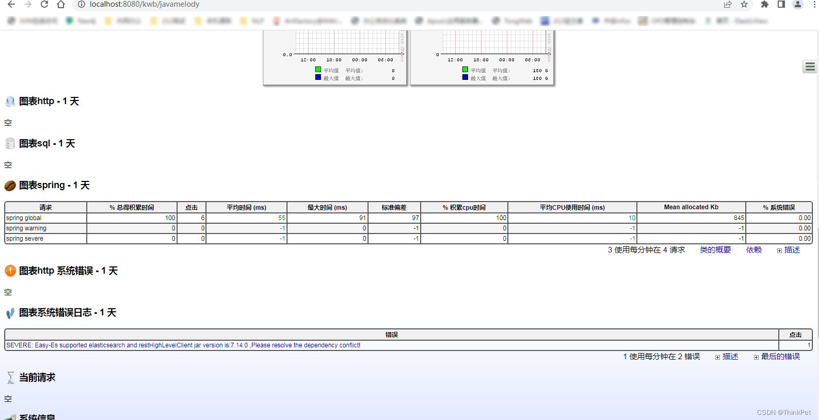
Task: Expand the 最后的错误 details
Action: 777,357
